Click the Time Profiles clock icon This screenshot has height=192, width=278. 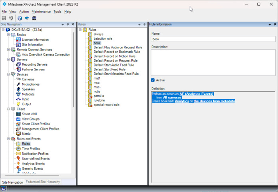point(18,149)
